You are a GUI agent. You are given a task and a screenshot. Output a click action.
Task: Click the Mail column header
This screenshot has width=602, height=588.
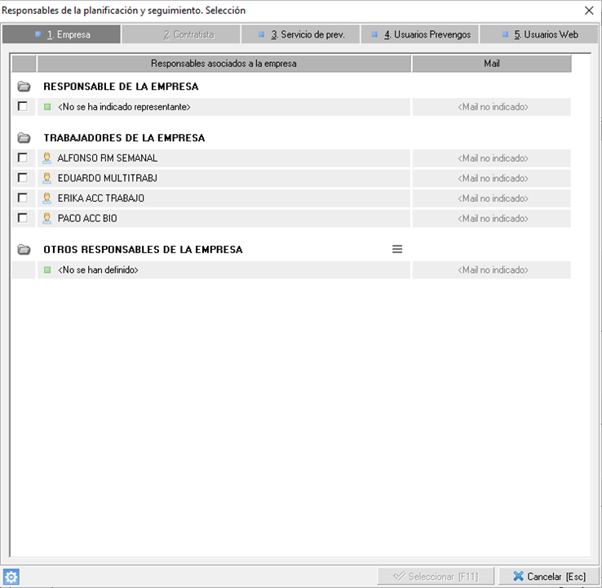(491, 64)
